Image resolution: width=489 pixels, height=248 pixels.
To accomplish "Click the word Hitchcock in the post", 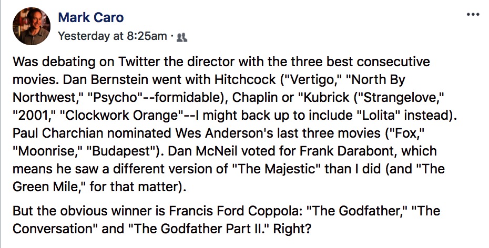I will [x=245, y=80].
